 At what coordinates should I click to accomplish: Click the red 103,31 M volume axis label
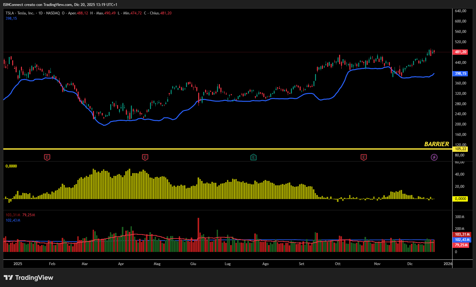[x=462, y=234]
